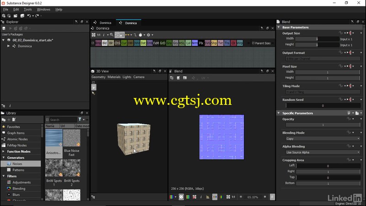This screenshot has height=206, width=366.
Task: Adjust the Random Seed slider
Action: point(323,106)
